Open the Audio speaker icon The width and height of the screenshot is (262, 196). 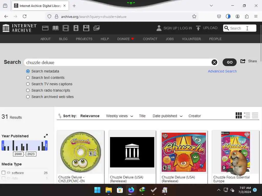(76, 28)
